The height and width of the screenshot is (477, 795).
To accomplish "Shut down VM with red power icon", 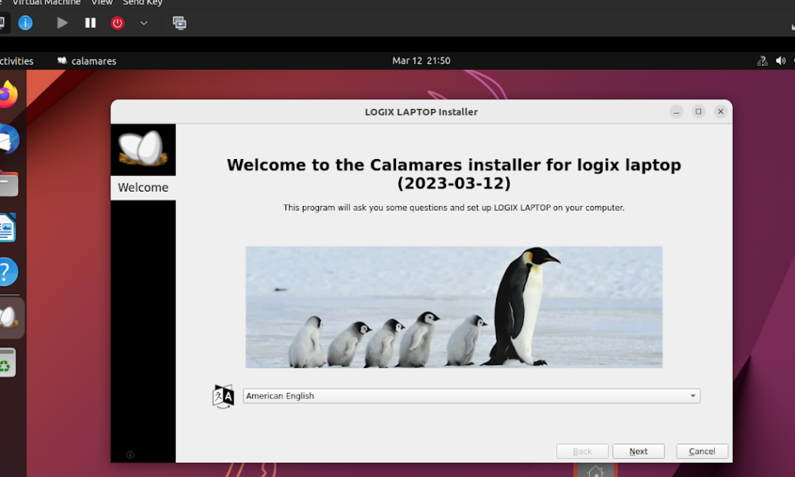I will (118, 23).
